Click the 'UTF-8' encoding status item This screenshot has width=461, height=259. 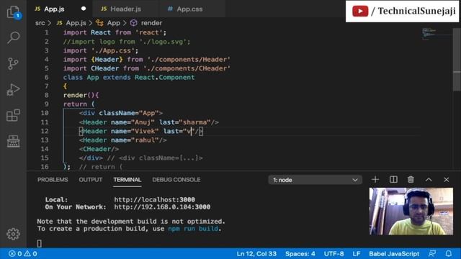coord(334,253)
